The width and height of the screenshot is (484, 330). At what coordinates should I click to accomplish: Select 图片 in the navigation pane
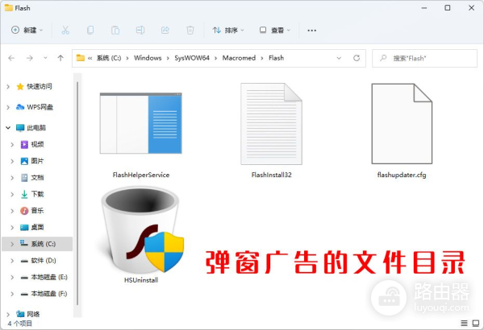pyautogui.click(x=37, y=161)
